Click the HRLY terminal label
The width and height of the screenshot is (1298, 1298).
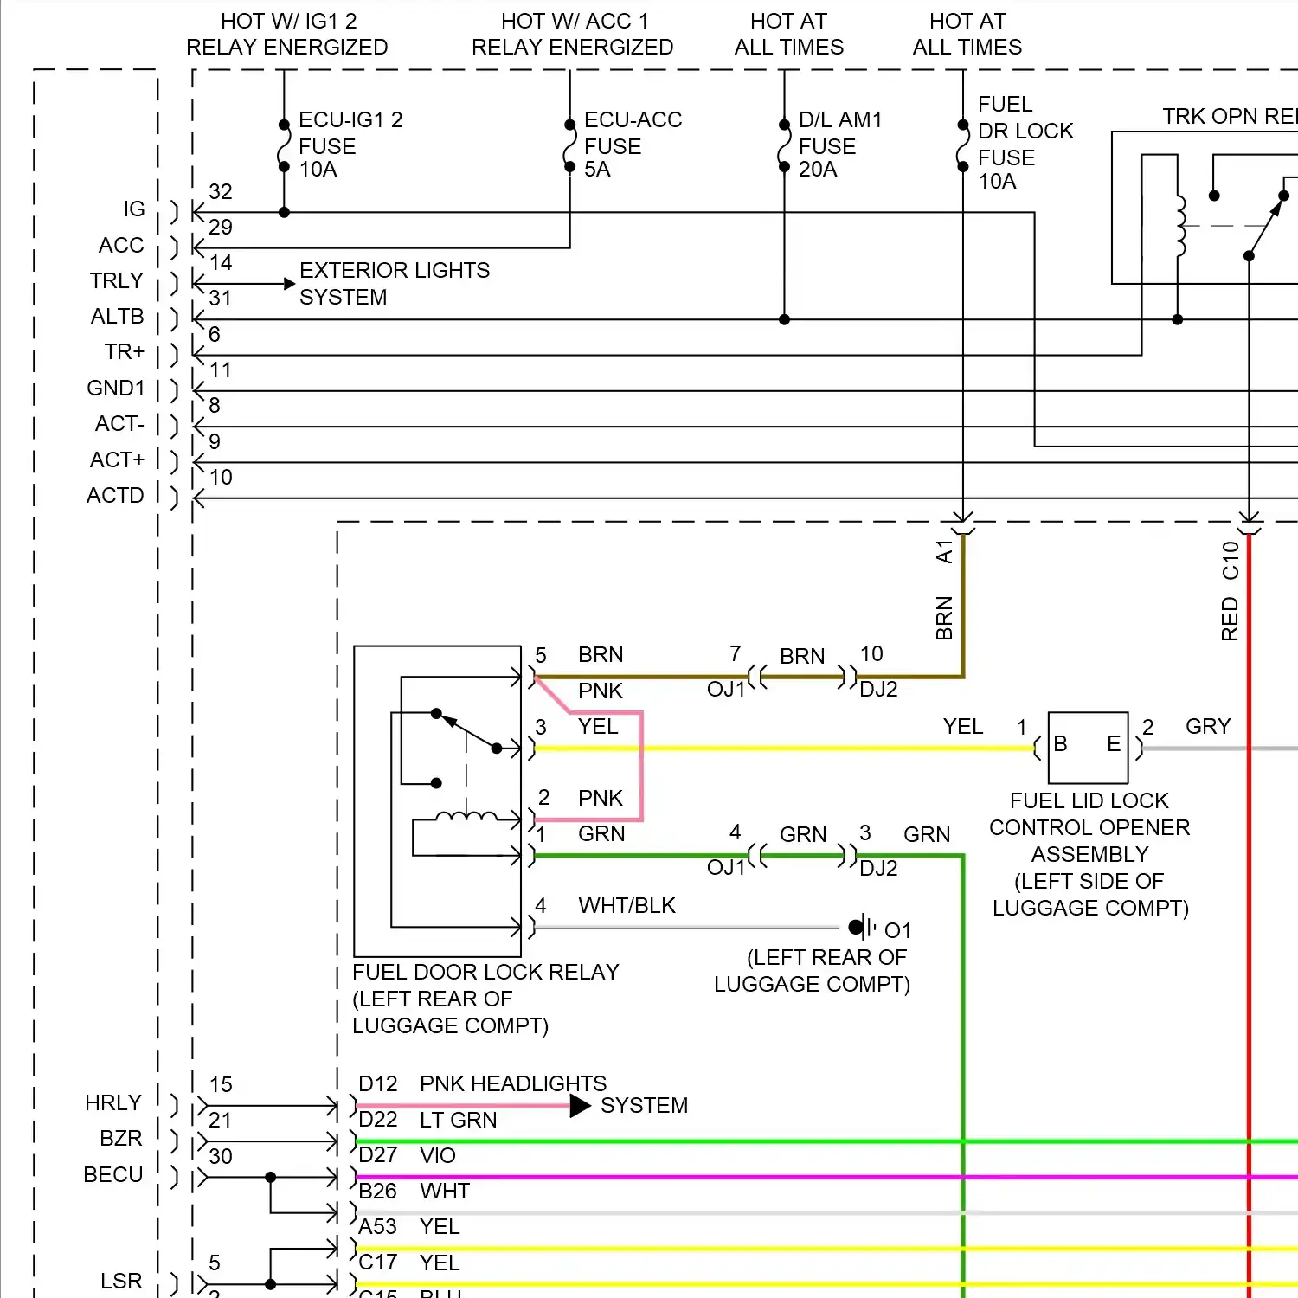(x=113, y=1103)
